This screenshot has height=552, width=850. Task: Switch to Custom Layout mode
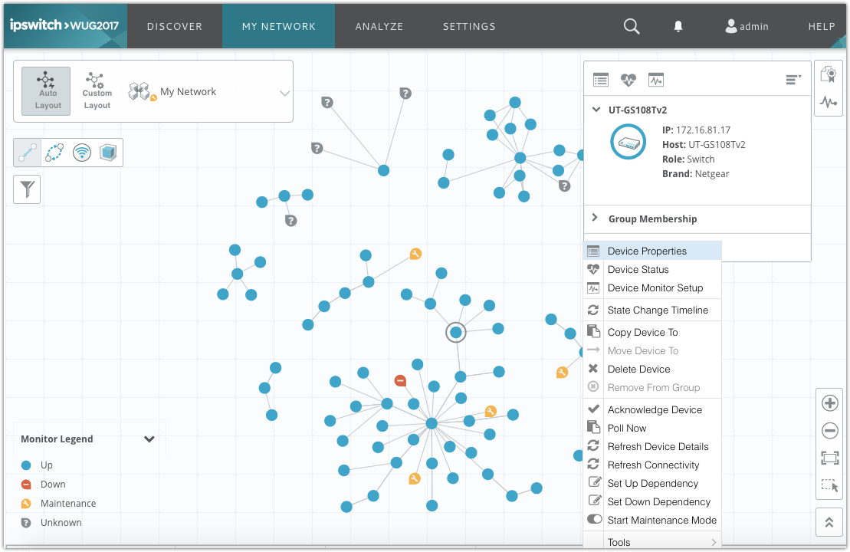click(97, 91)
